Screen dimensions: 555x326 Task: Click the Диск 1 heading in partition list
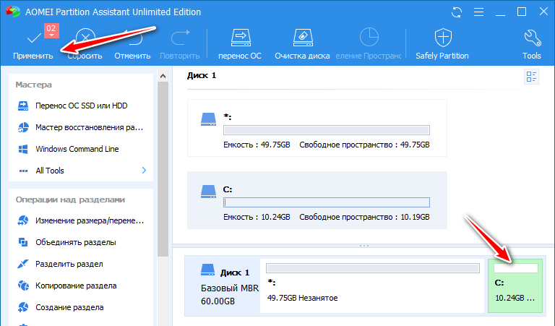tap(202, 75)
